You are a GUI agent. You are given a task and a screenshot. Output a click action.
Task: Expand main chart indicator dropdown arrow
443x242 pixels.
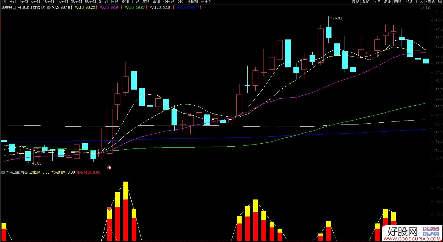[x=49, y=8]
